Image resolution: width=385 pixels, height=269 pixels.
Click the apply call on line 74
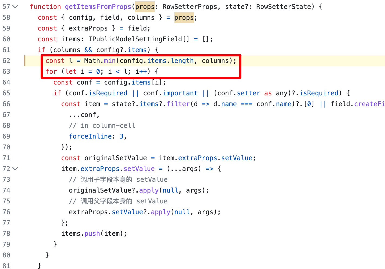(x=149, y=190)
